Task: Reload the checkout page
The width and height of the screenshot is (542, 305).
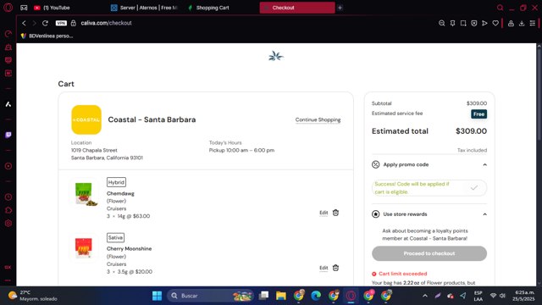Action: (x=45, y=23)
